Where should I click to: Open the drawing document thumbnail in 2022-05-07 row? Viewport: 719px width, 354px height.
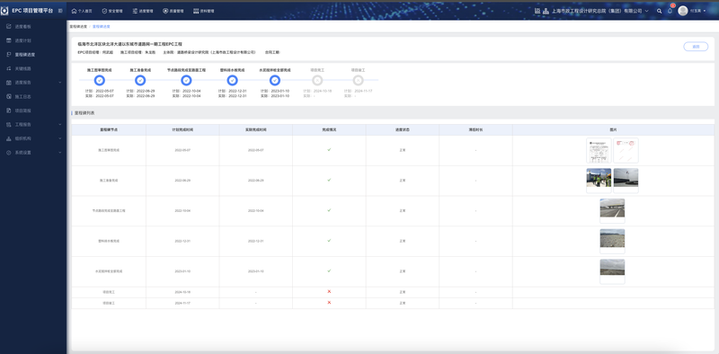599,150
